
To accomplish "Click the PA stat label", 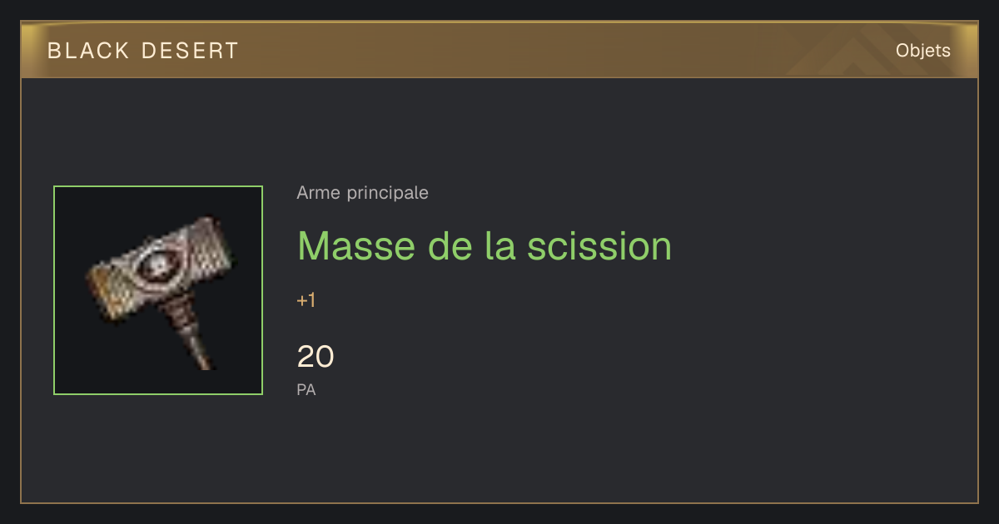I will pos(306,389).
